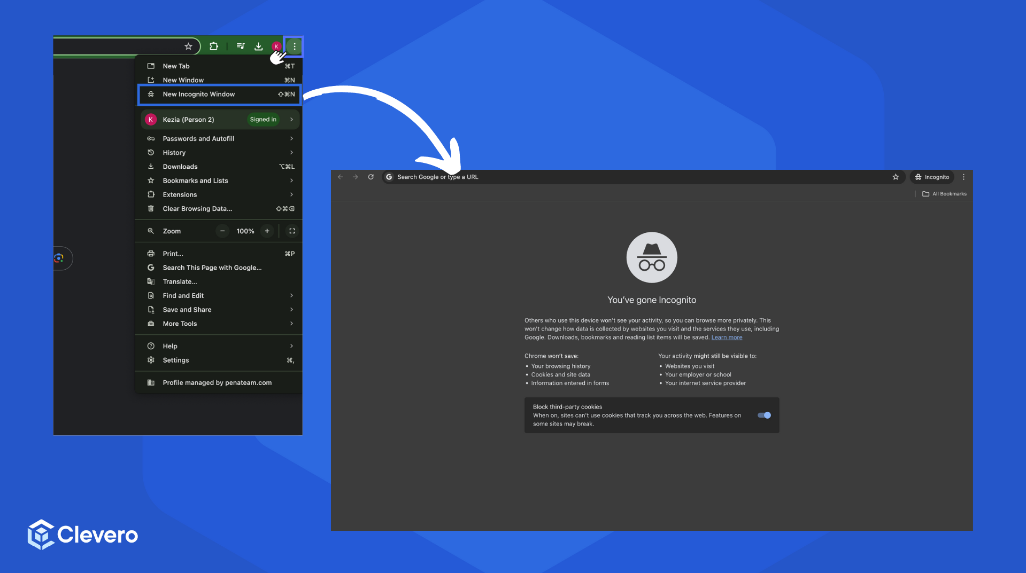Expand Find and Edit submenu arrow
The width and height of the screenshot is (1026, 573).
click(x=291, y=296)
